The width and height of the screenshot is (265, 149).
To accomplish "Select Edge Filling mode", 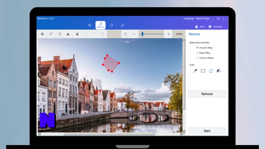I will tap(203, 53).
